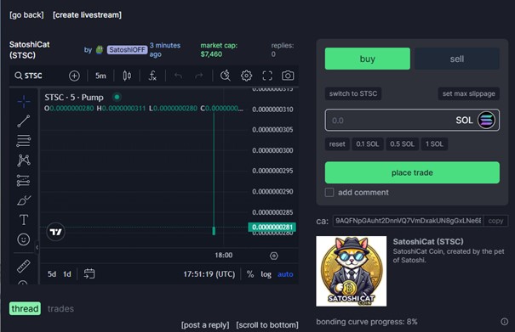Select the Text annotation tool

24,220
